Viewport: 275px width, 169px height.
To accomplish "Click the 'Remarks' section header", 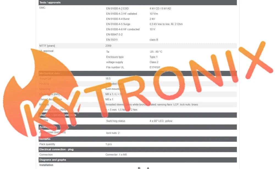I will click(138, 139).
